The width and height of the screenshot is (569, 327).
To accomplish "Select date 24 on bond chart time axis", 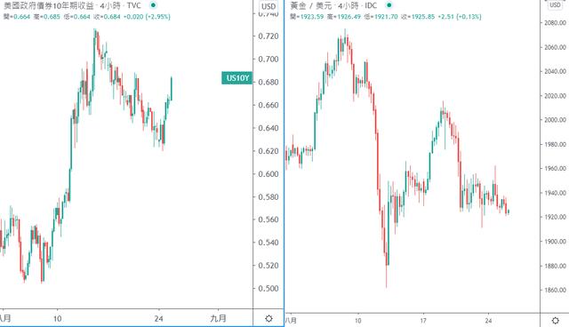I will [x=158, y=319].
